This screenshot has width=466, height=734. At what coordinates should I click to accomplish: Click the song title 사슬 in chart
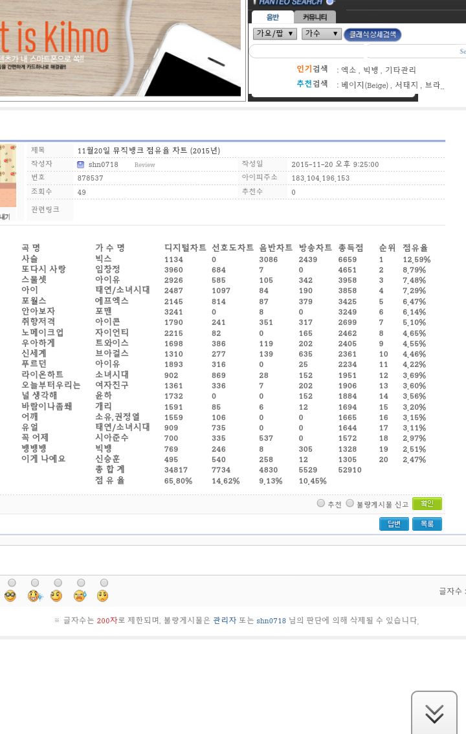coord(30,259)
